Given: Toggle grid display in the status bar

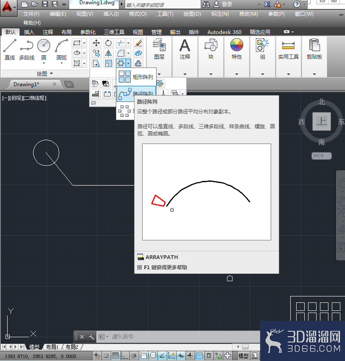Looking at the screenshot, I should (x=115, y=356).
